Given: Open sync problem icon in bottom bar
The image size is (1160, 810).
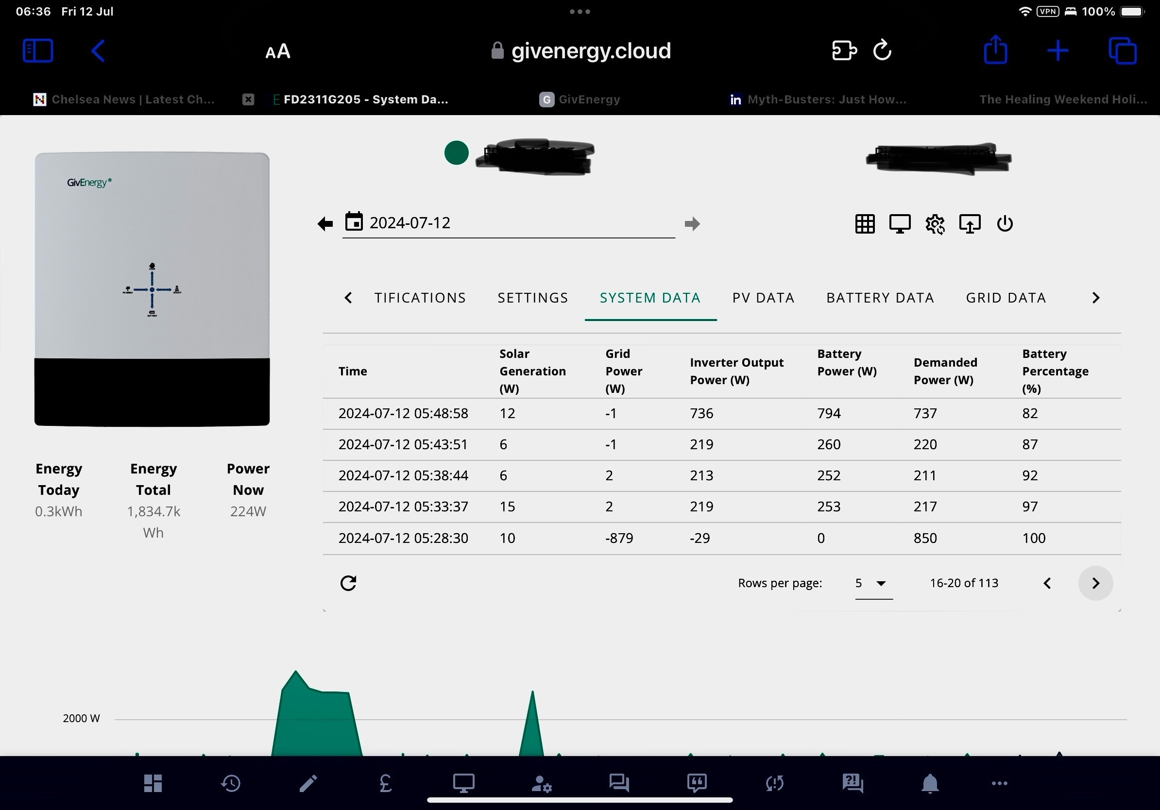Looking at the screenshot, I should 774,783.
